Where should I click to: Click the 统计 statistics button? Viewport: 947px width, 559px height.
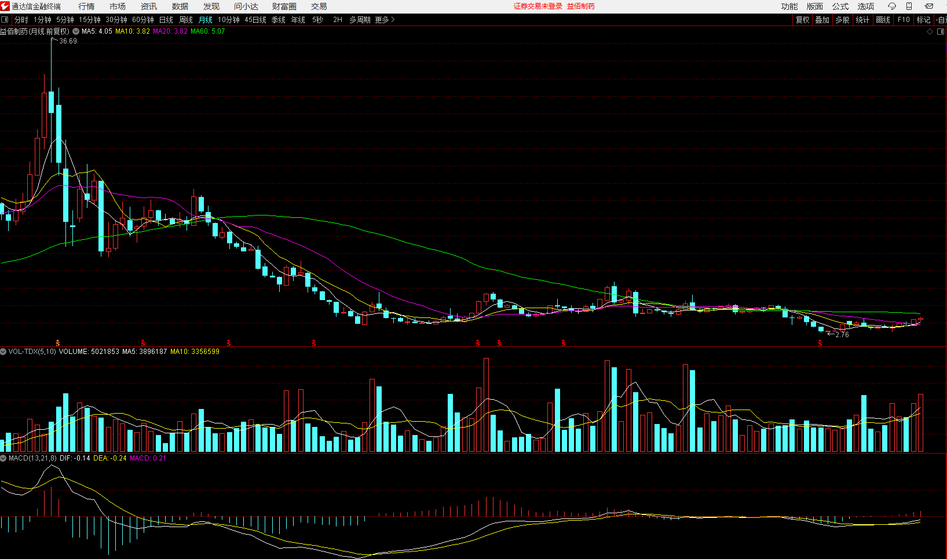click(x=862, y=20)
